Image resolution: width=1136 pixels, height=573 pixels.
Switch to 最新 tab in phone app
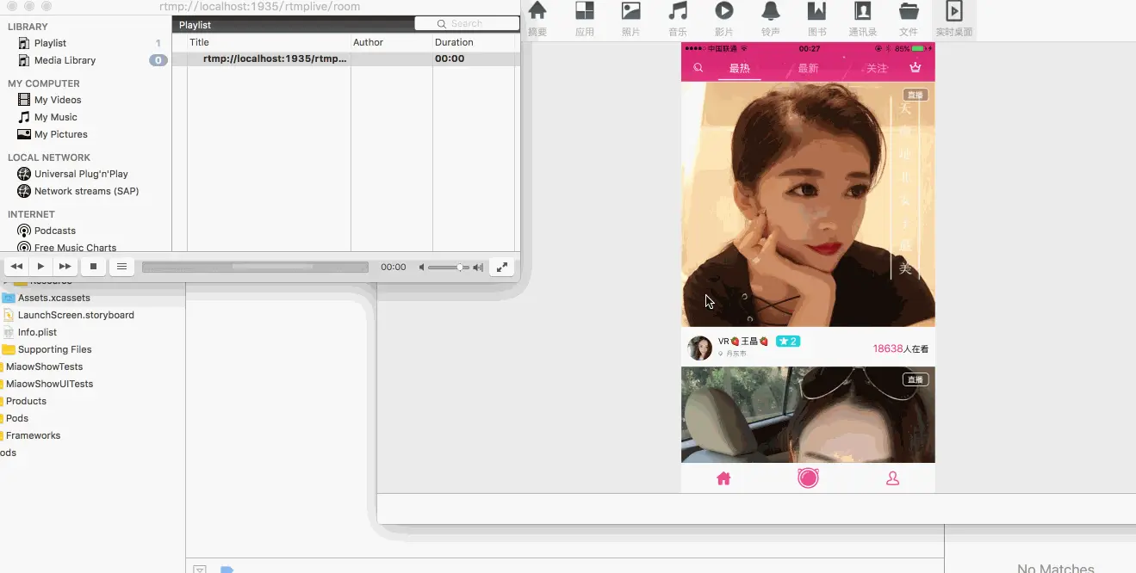click(808, 69)
